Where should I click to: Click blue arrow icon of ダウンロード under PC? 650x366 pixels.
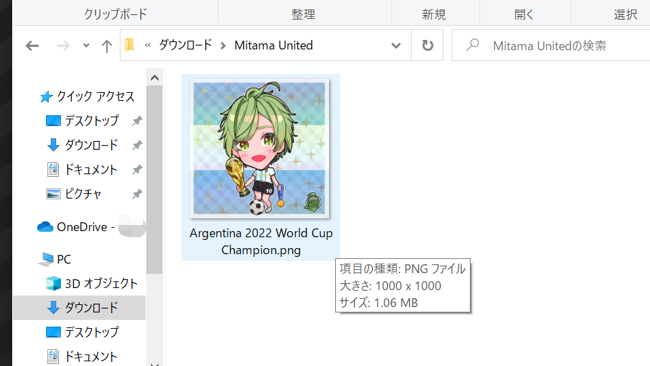(53, 308)
